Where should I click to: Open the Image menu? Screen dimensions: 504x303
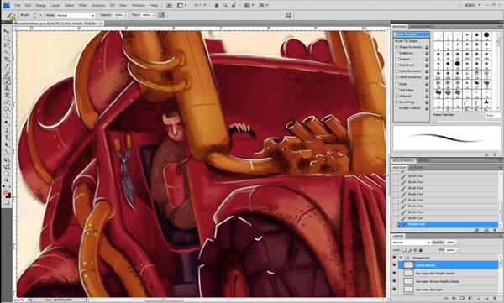point(40,5)
